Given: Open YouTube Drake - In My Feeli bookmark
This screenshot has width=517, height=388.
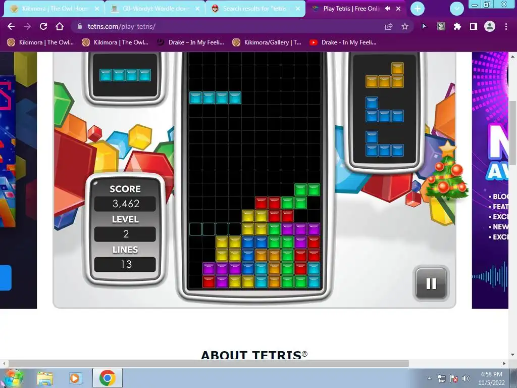Looking at the screenshot, I should click(x=343, y=42).
